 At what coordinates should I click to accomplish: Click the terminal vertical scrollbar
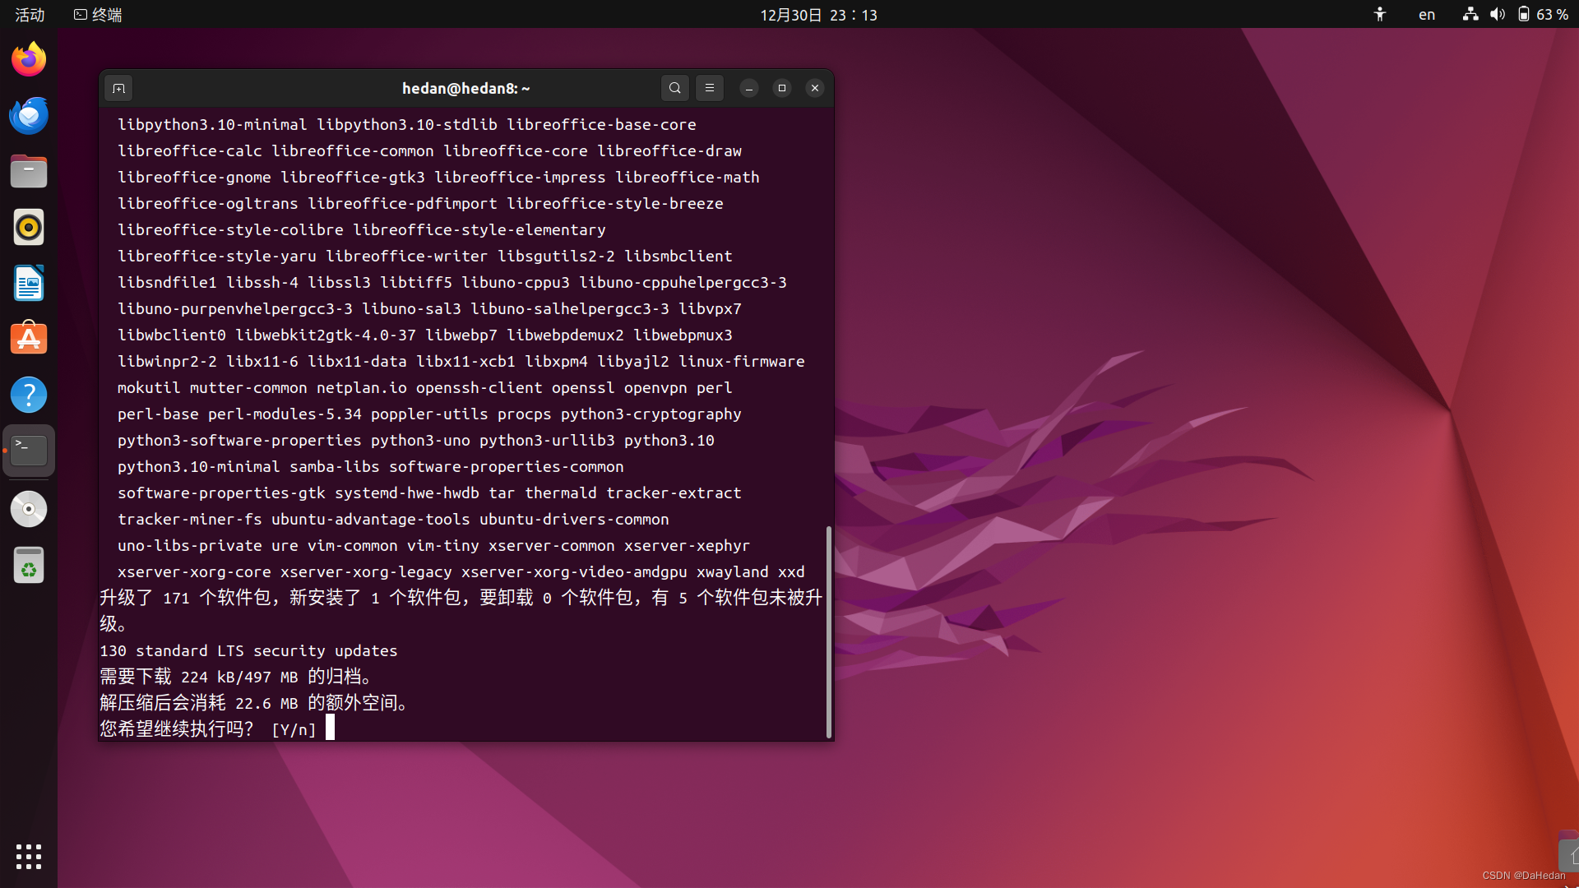(x=828, y=631)
